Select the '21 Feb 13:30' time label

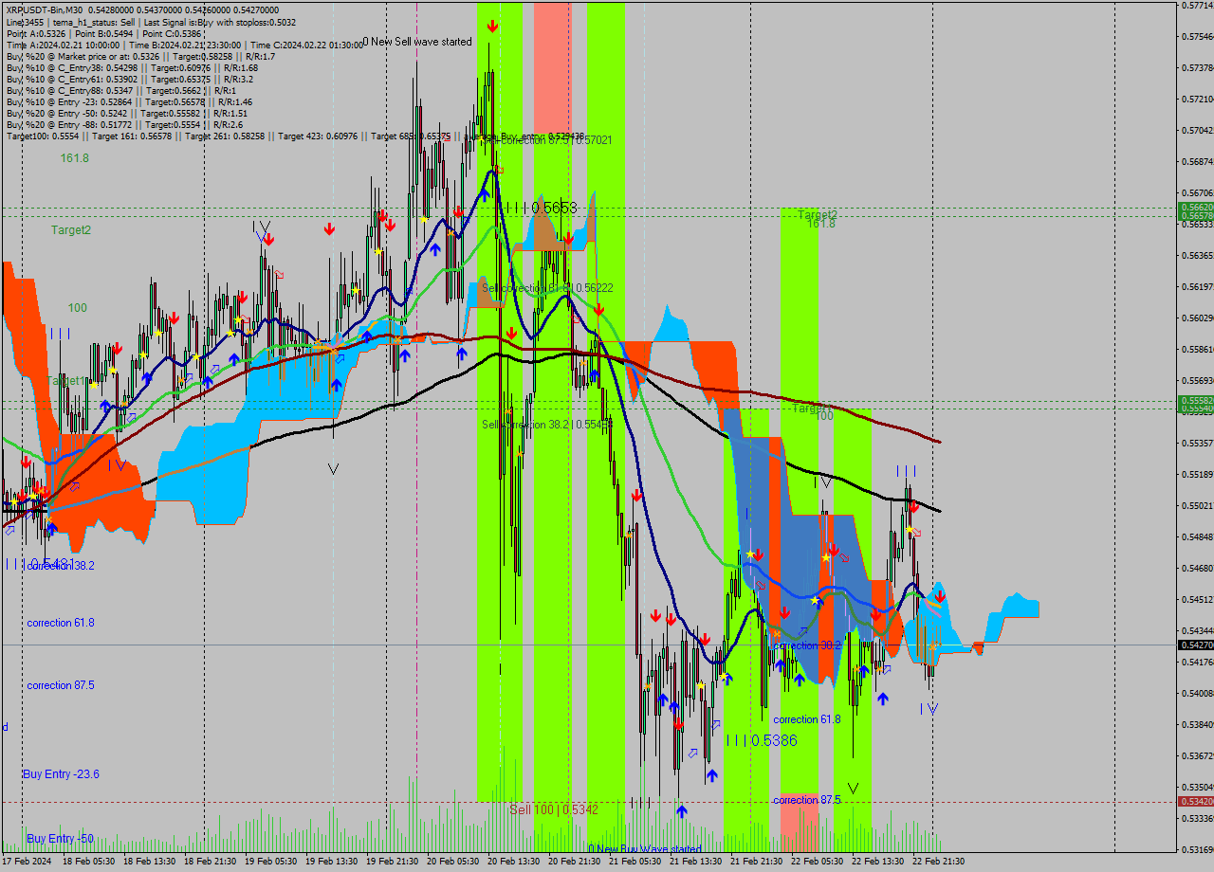coord(694,862)
